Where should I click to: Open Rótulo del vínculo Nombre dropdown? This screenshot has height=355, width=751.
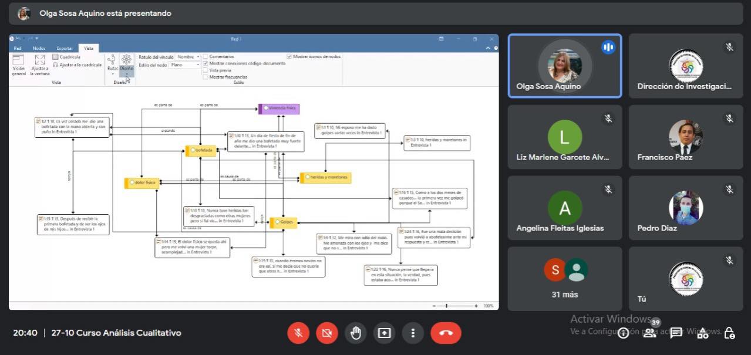pyautogui.click(x=188, y=57)
